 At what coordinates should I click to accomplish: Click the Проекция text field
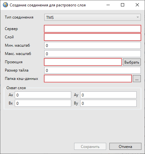click(83, 62)
